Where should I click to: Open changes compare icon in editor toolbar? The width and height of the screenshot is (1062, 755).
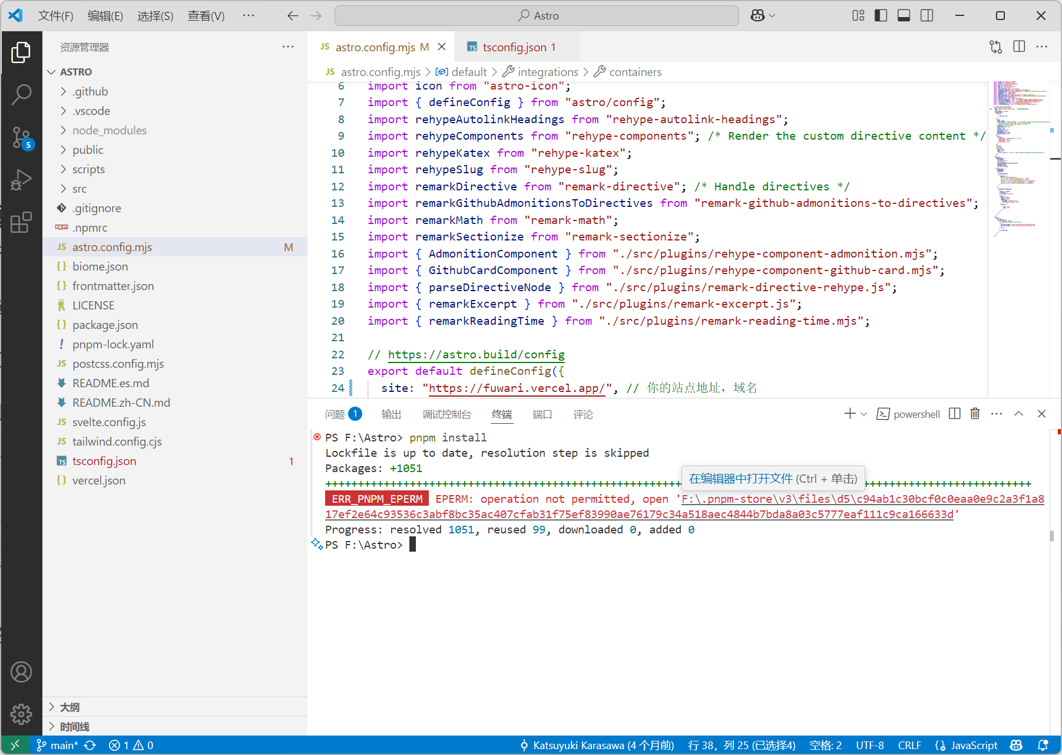(x=996, y=47)
